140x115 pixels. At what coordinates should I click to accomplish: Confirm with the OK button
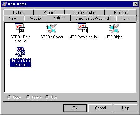75,108
